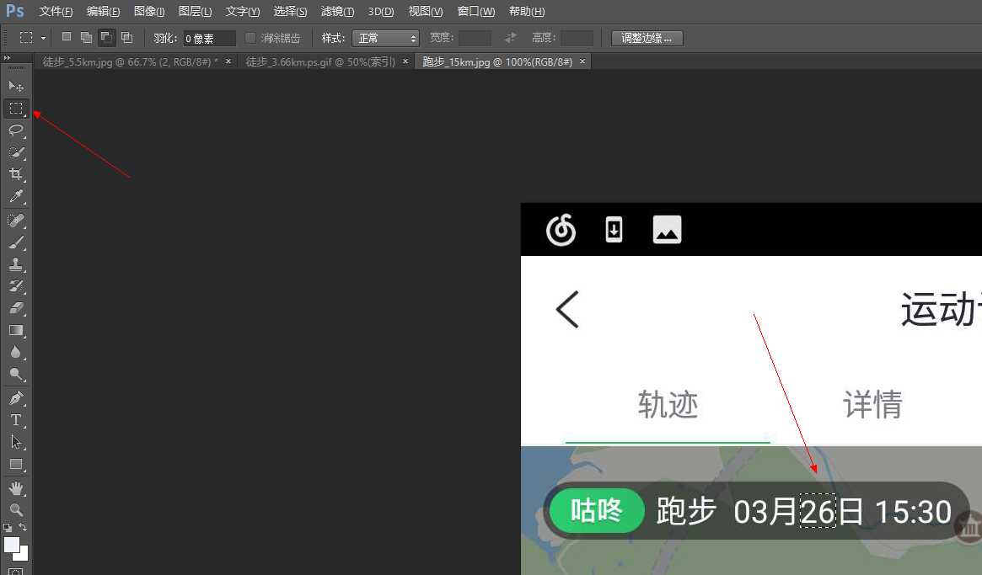Open the 图像(I) menu

149,11
